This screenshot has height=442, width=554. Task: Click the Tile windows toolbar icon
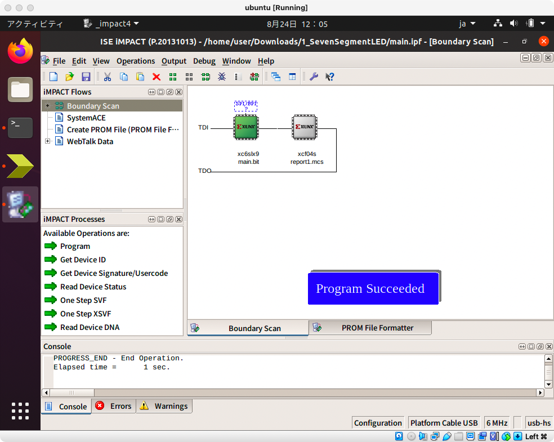[x=292, y=77]
